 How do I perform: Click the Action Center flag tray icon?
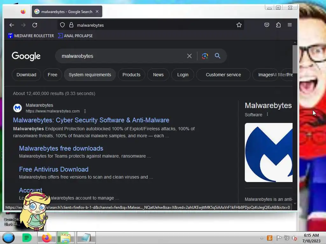[x=279, y=238]
